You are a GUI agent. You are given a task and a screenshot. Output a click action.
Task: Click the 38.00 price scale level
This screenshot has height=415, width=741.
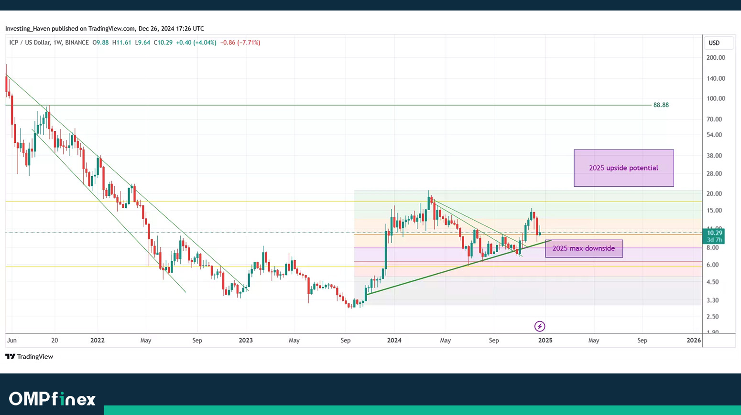click(x=714, y=156)
